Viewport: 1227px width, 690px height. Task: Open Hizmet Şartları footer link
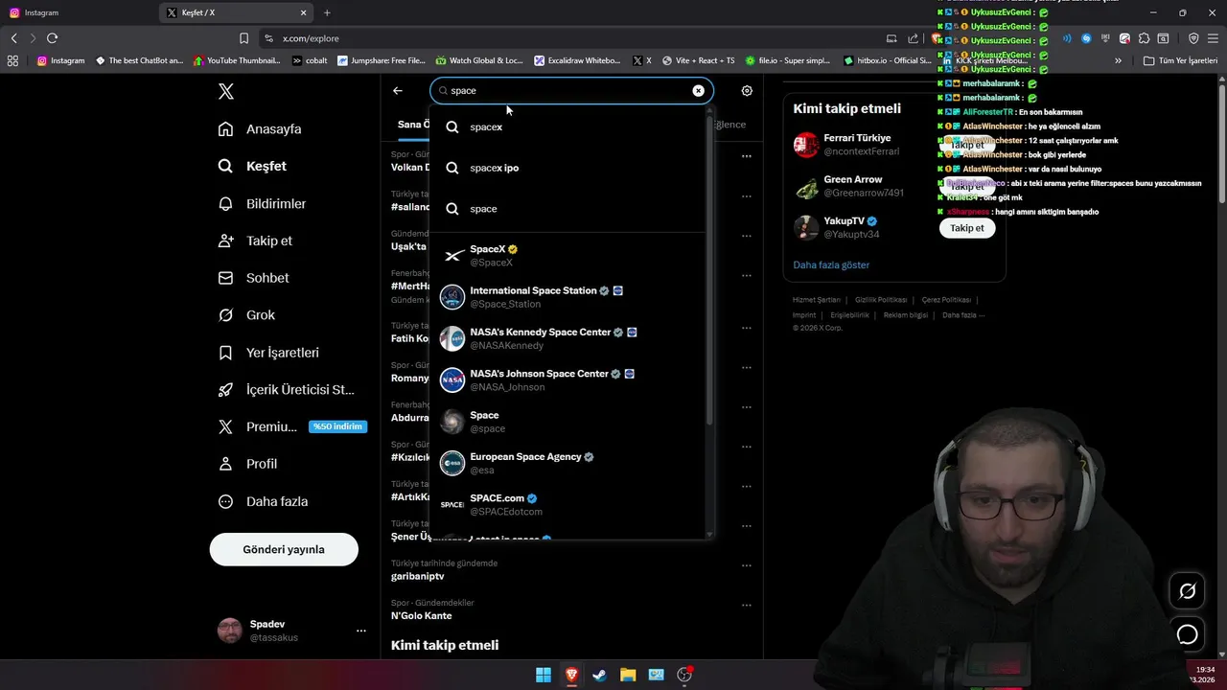click(816, 300)
